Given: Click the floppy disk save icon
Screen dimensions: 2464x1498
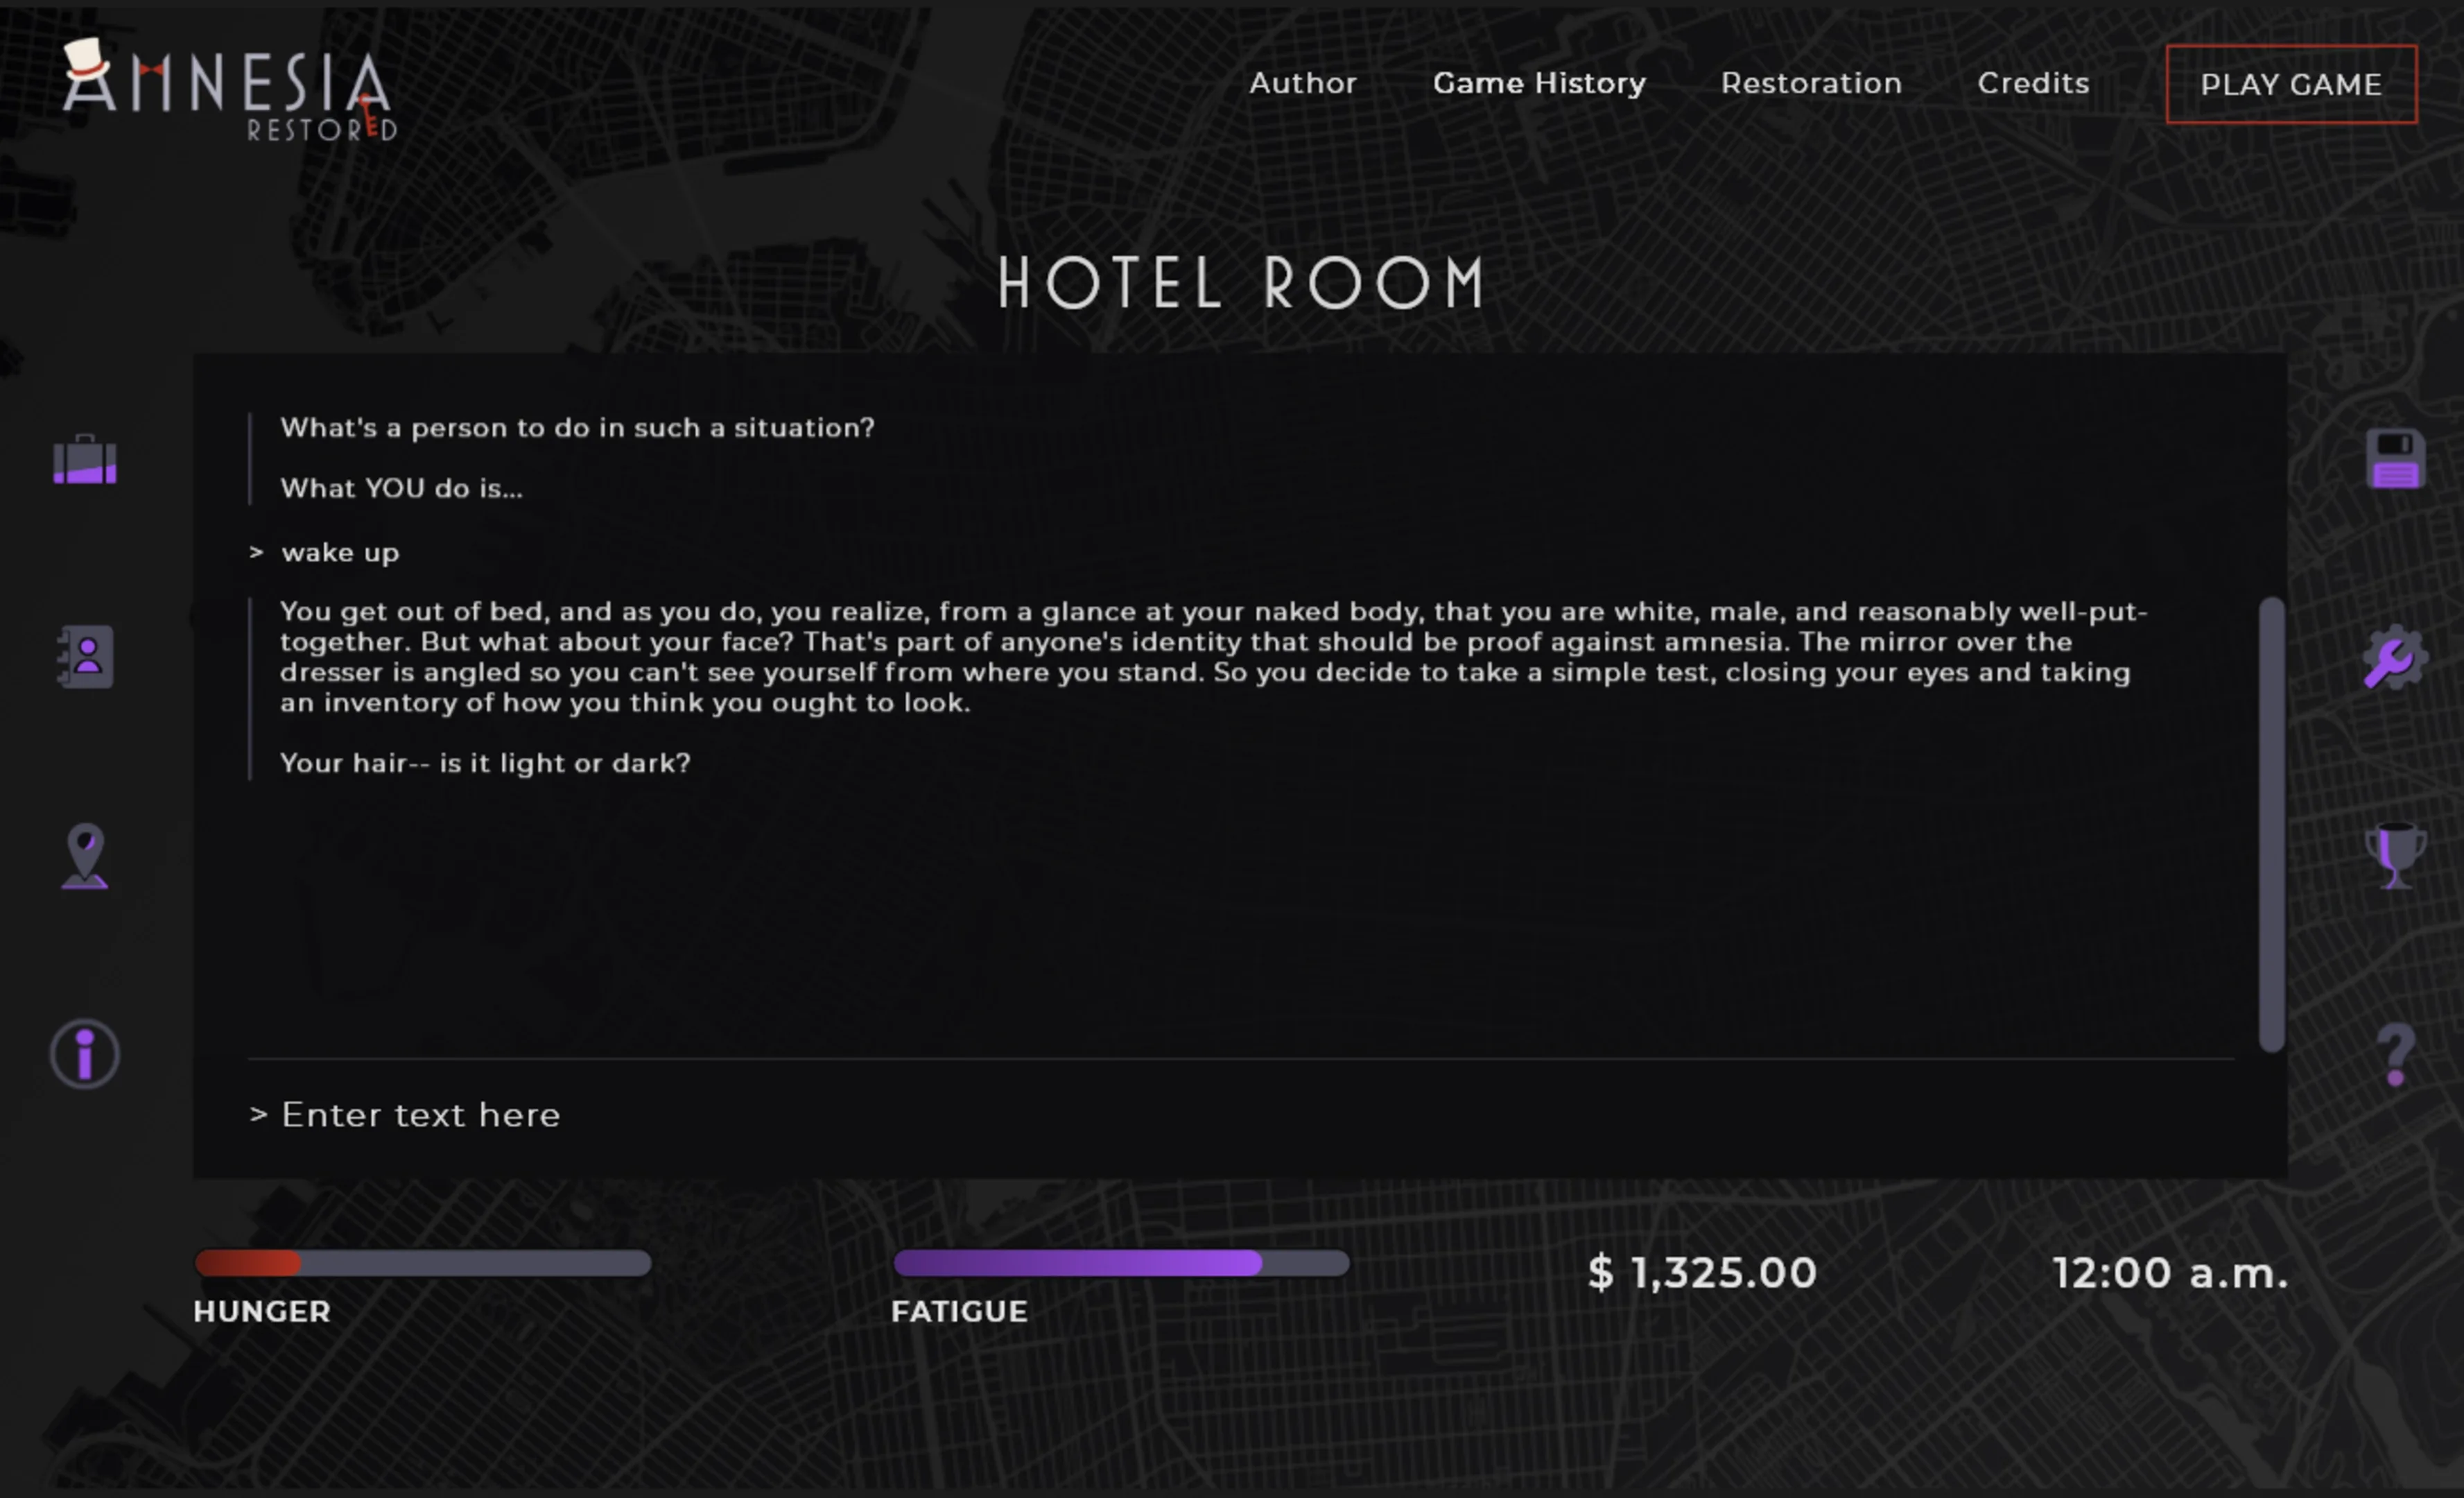Looking at the screenshot, I should click(2395, 460).
